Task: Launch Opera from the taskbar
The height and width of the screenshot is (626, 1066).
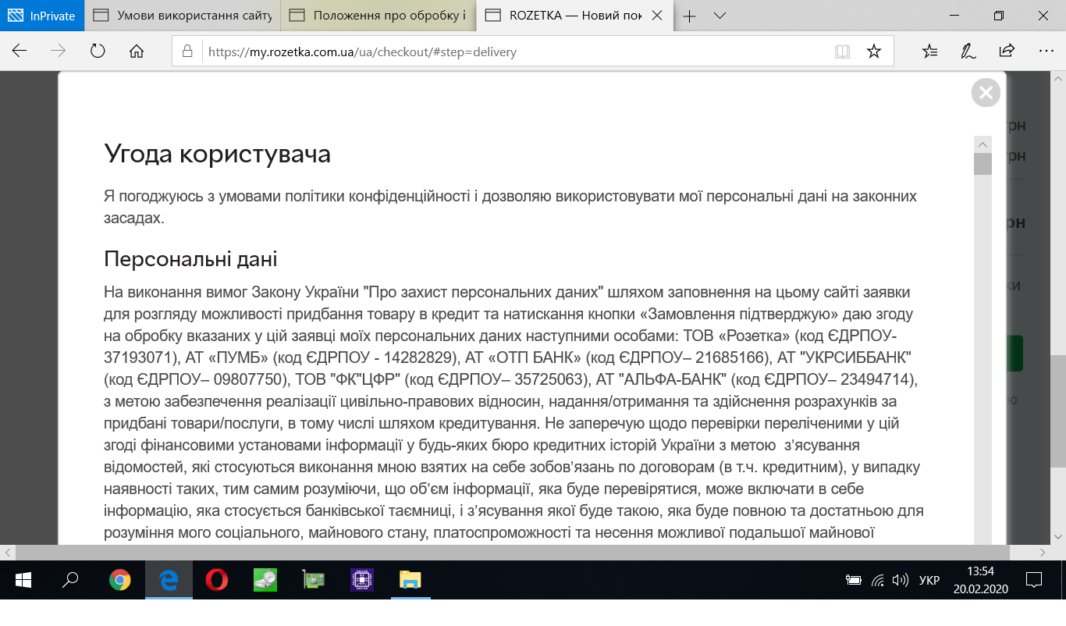Action: pyautogui.click(x=216, y=580)
